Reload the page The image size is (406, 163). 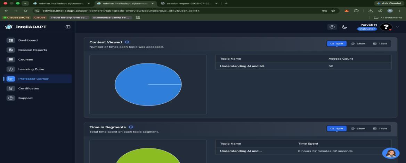(25, 11)
